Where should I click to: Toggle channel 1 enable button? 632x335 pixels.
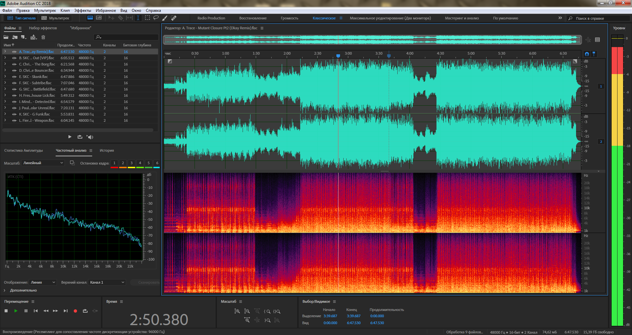pos(601,86)
